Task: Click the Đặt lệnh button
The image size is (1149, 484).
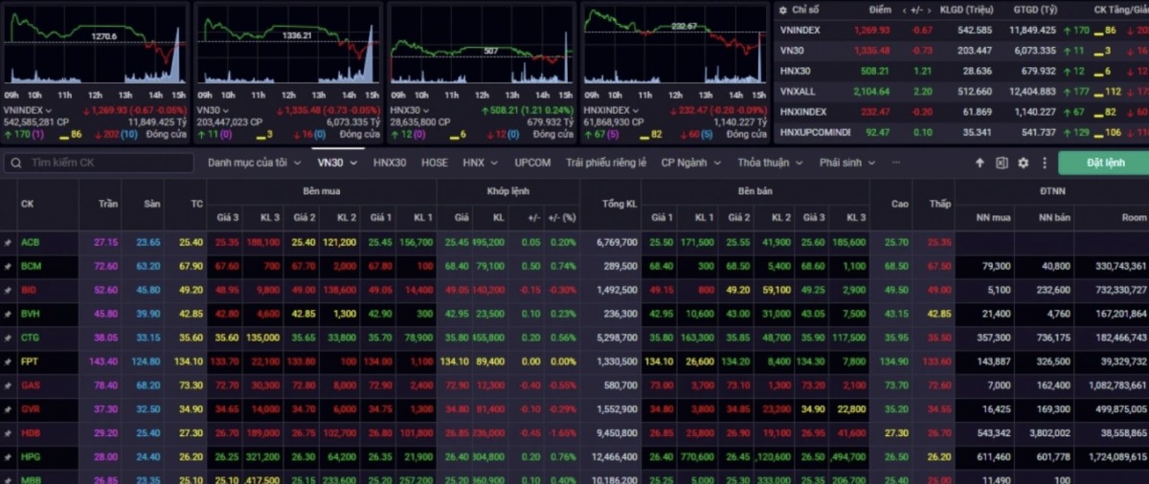Action: click(x=1105, y=163)
